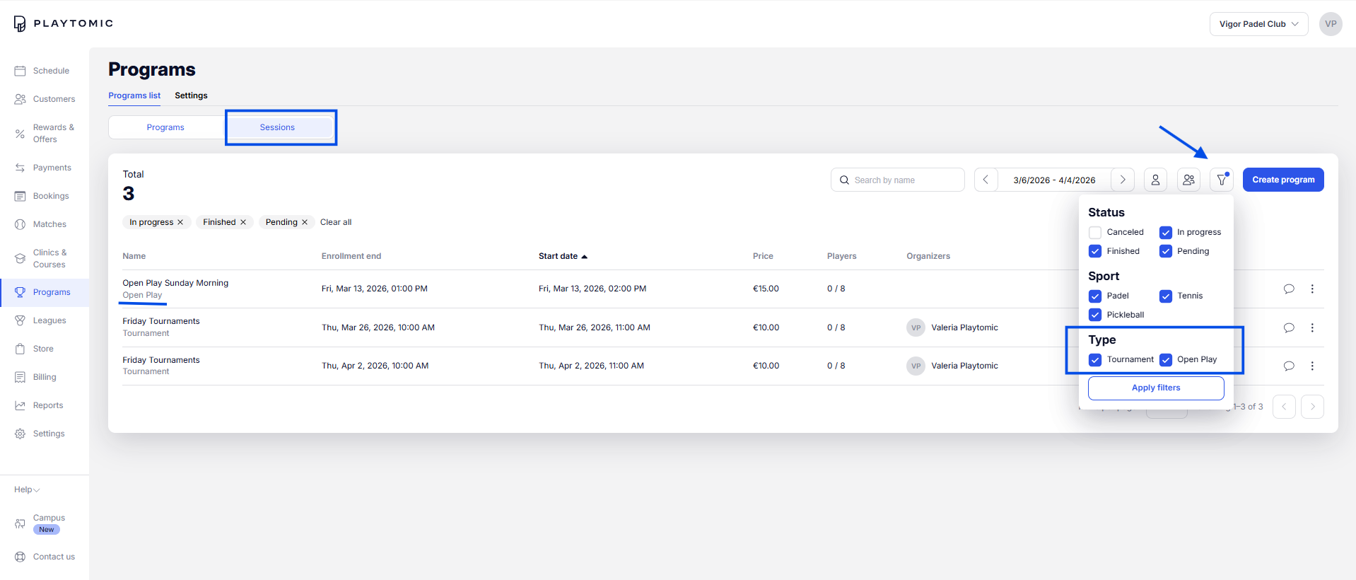The width and height of the screenshot is (1356, 580).
Task: Enable the Canceled status checkbox
Action: [x=1095, y=232]
